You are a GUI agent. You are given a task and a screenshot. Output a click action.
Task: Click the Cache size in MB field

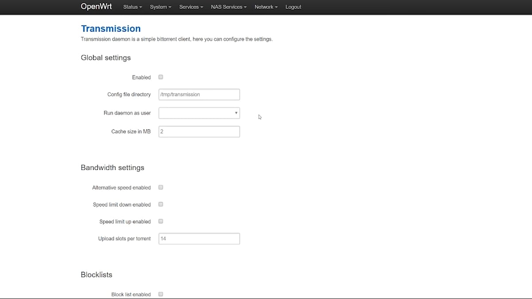coord(199,132)
